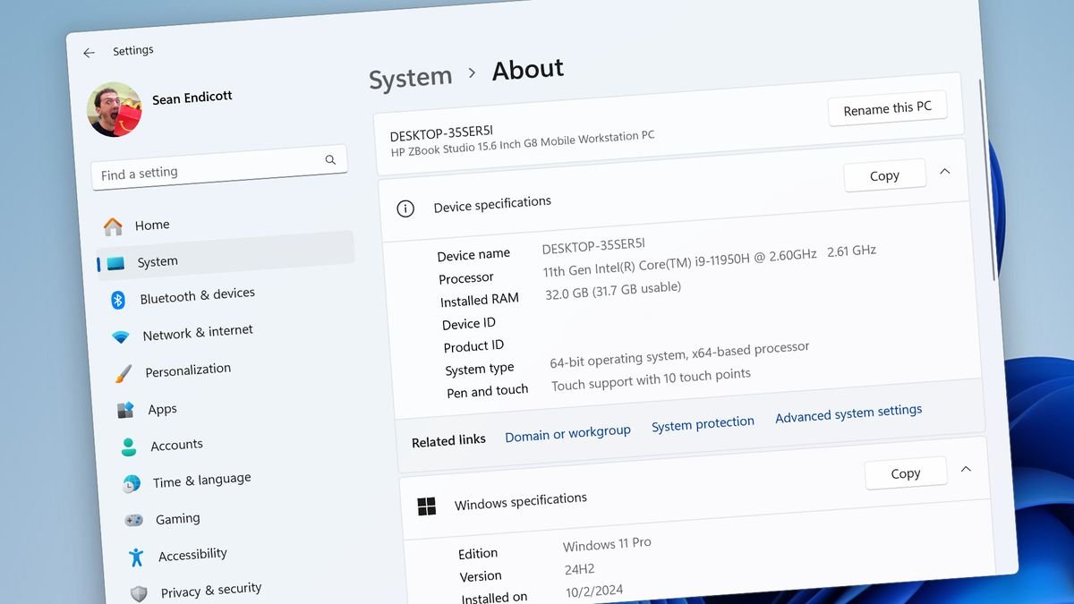Viewport: 1074px width, 604px height.
Task: Click the Installed RAM value 32.0 GB
Action: point(613,291)
